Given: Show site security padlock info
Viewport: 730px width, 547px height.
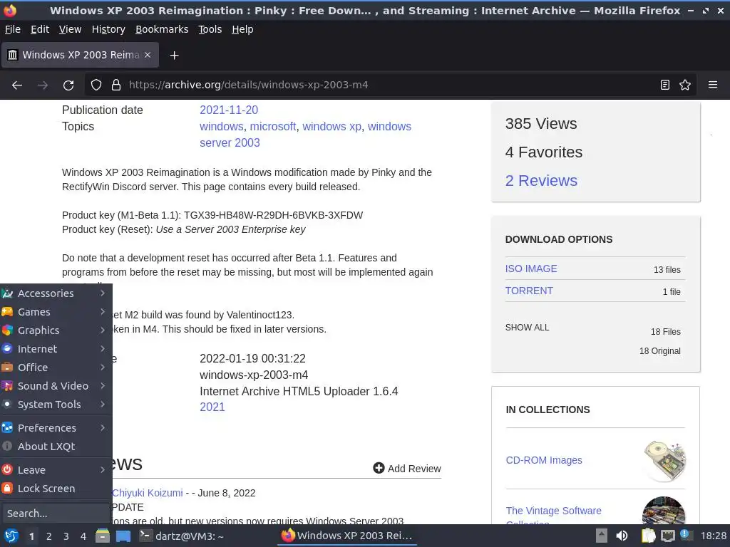Looking at the screenshot, I should point(116,85).
